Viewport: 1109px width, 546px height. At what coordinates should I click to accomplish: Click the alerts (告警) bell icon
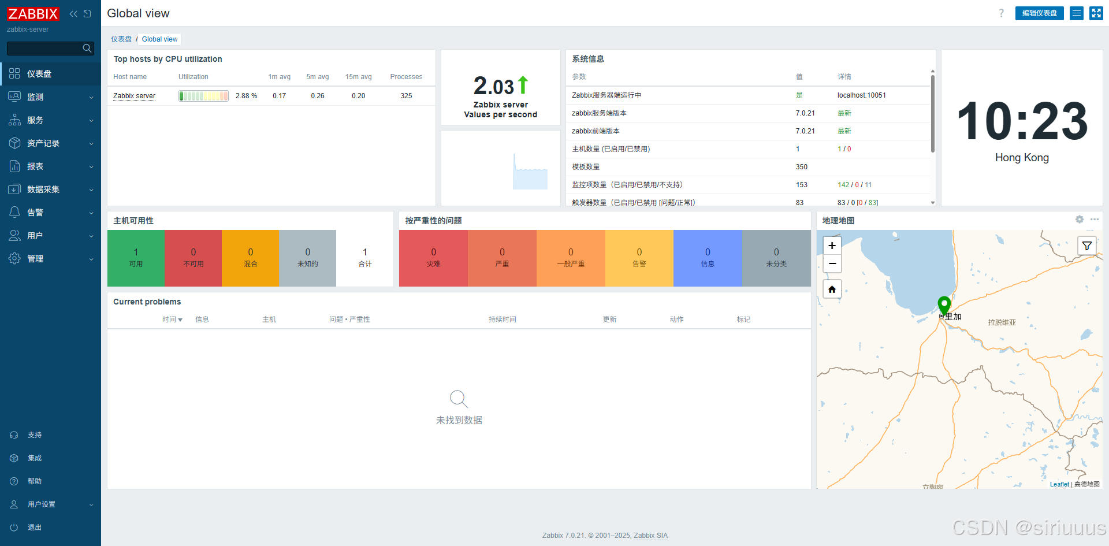pyautogui.click(x=14, y=212)
